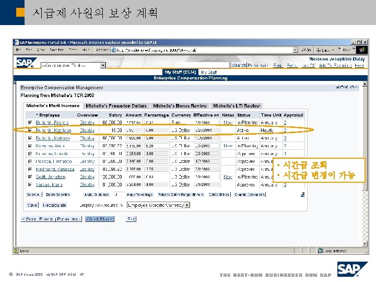Uncheck the Vargas, Maria checkbox
376x282 pixels.
(30, 185)
